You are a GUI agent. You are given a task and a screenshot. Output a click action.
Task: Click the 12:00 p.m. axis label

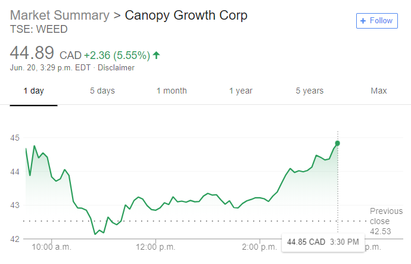click(x=155, y=247)
